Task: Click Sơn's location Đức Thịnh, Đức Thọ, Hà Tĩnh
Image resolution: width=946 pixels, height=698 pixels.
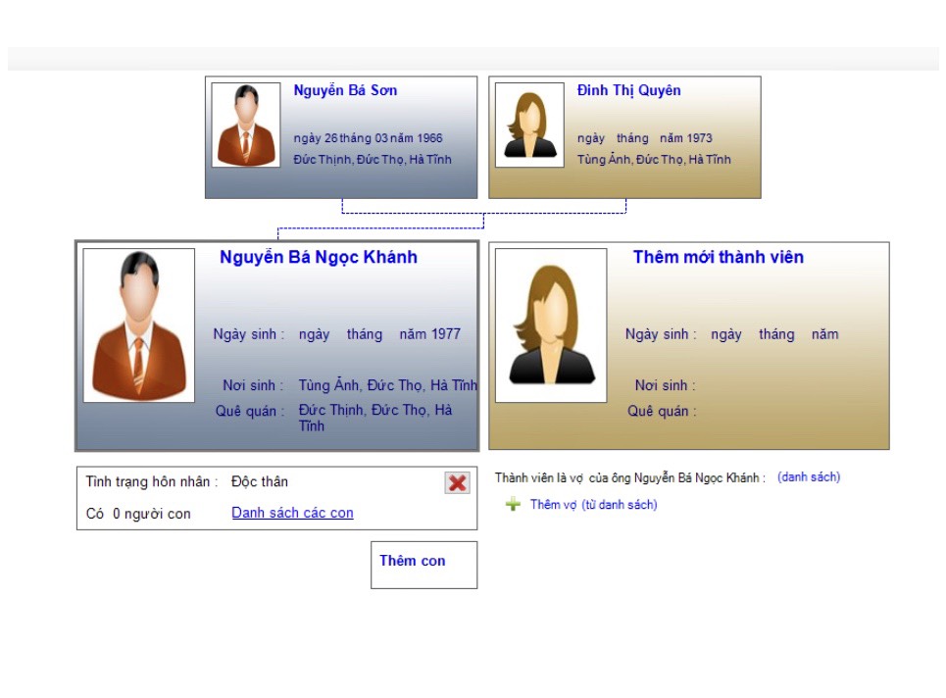Action: click(x=373, y=159)
